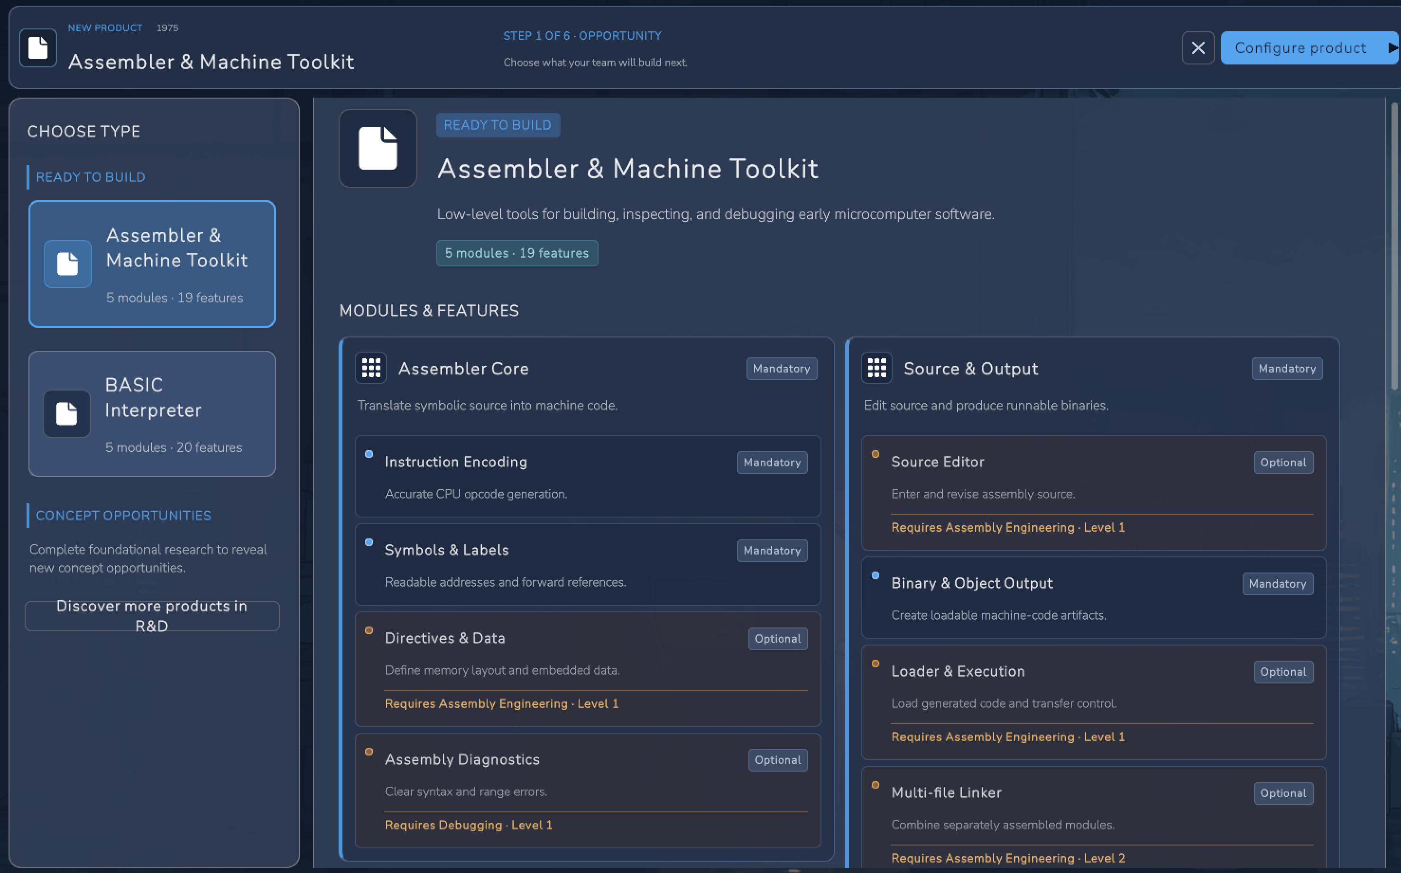The width and height of the screenshot is (1401, 873).
Task: Click the READY TO BUILD sidebar heading
Action: [x=91, y=177]
